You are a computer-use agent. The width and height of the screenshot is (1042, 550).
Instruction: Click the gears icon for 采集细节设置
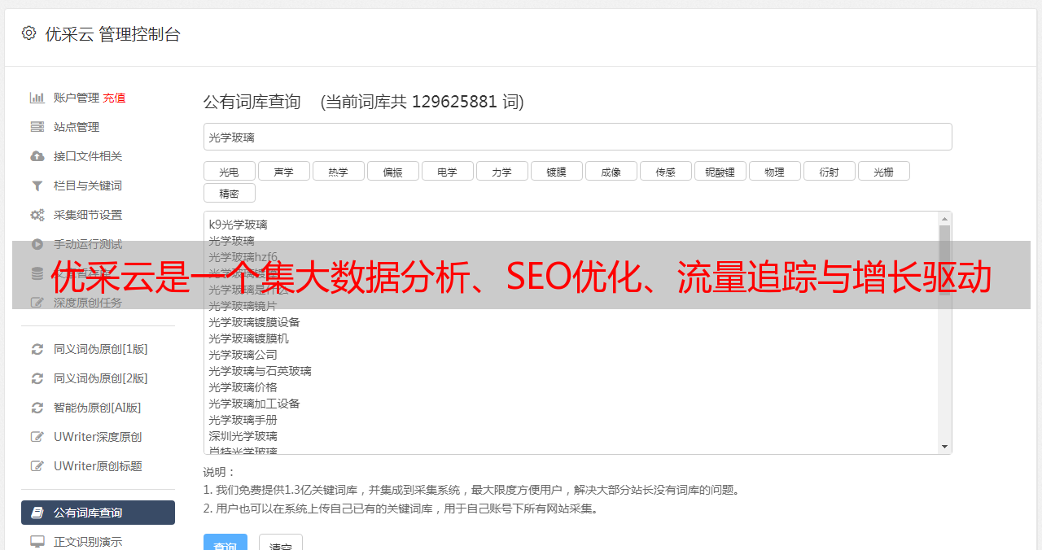[37, 215]
